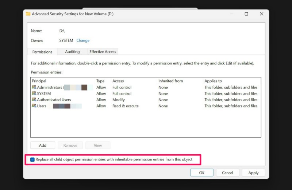This screenshot has height=190, width=292.
Task: Apply the permission changes
Action: pos(253,173)
